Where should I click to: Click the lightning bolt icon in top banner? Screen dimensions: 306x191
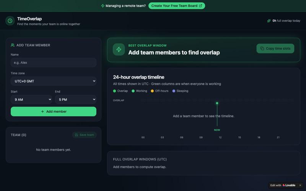(x=103, y=6)
